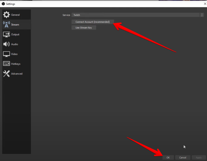Switch to the Advanced tab label
This screenshot has height=161, width=207.
pos(17,74)
